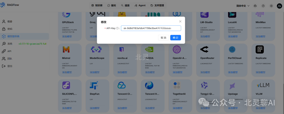Click 登出 to log out

coord(24,66)
